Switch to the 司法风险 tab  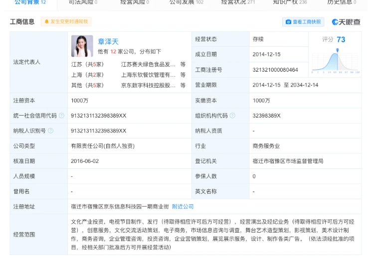83,2
